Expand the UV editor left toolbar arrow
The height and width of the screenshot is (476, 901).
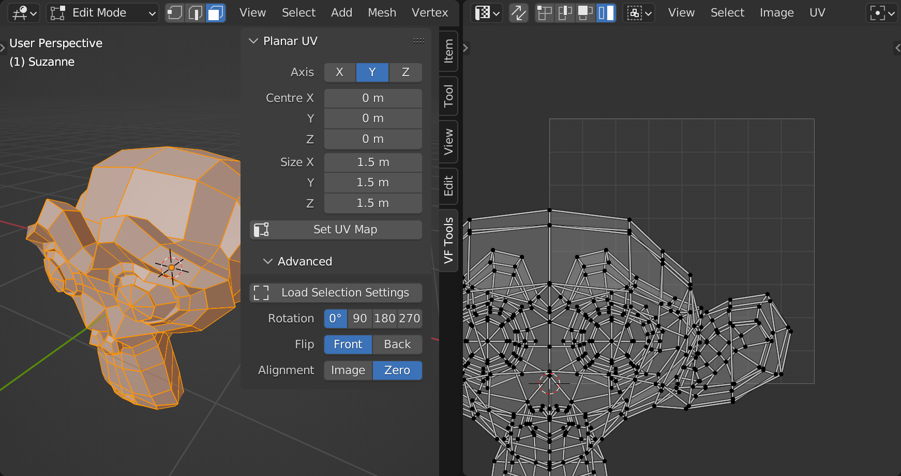pyautogui.click(x=465, y=48)
